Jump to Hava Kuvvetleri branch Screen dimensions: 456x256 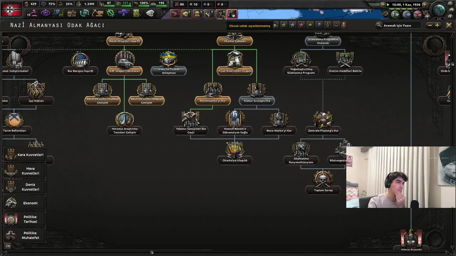click(25, 171)
